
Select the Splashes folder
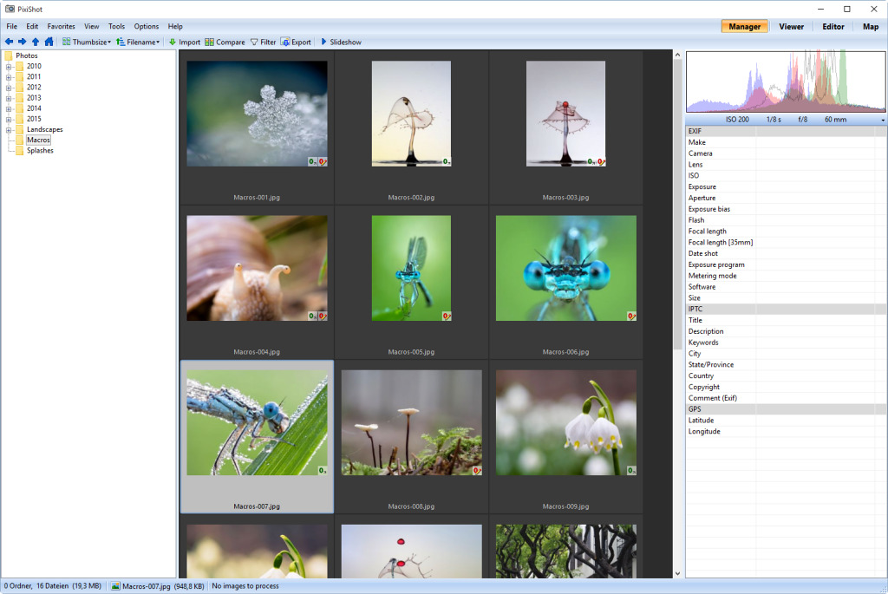39,151
